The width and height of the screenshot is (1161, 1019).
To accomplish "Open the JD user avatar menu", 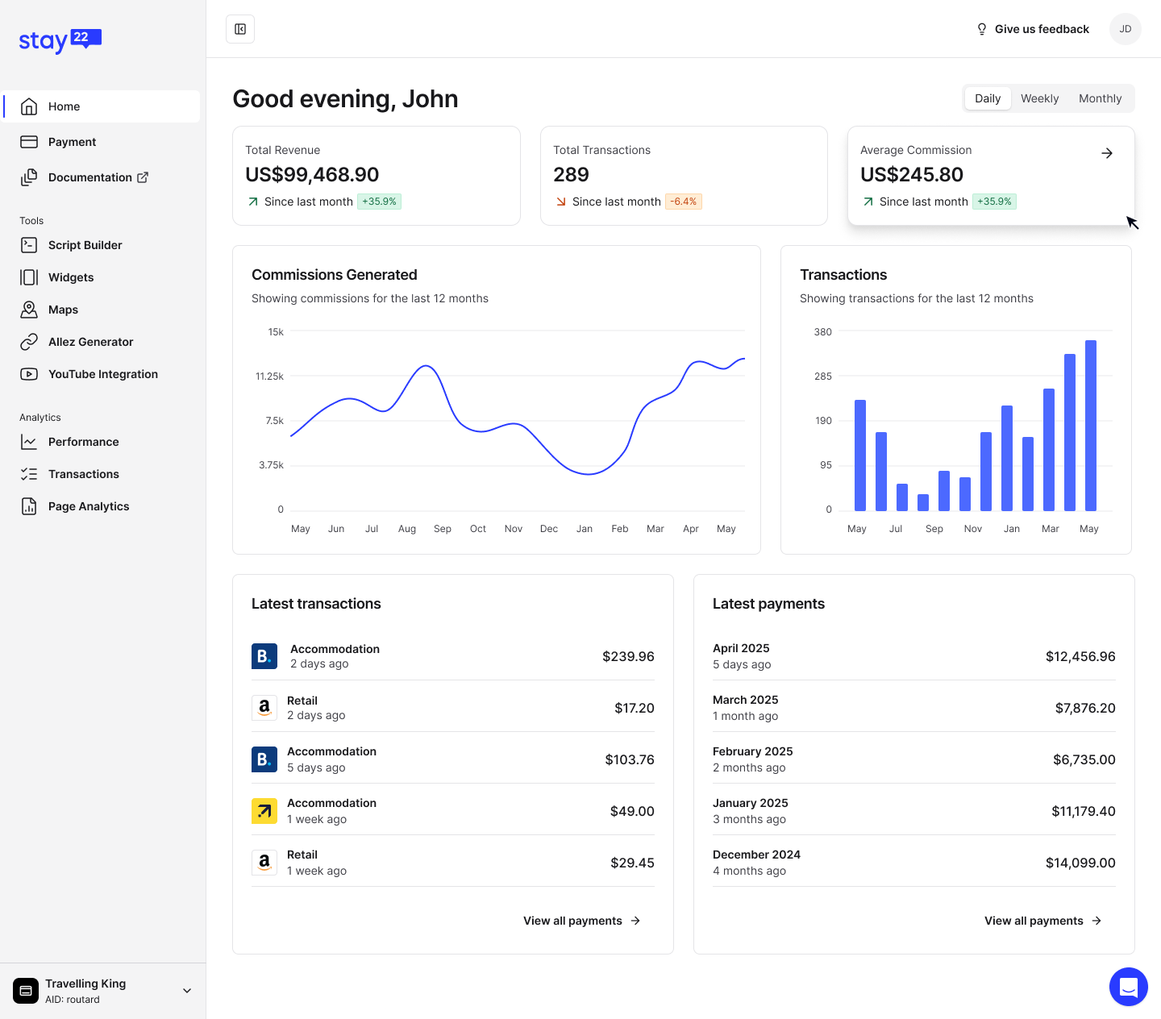I will click(1125, 29).
